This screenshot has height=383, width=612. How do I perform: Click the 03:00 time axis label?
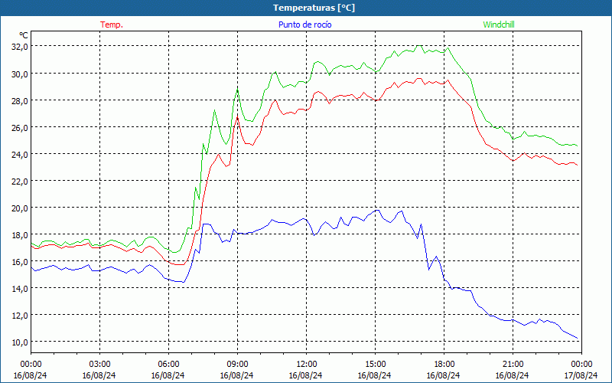(99, 364)
